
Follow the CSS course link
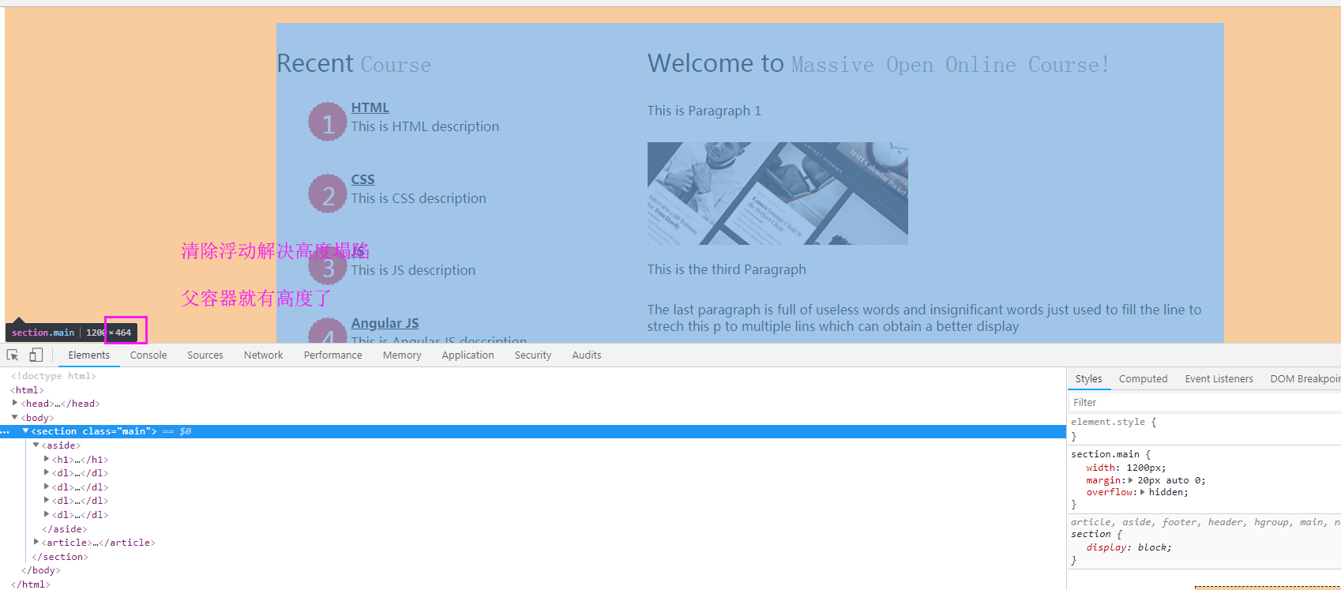[x=363, y=180]
